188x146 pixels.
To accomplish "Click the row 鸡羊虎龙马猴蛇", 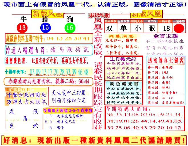I will [70, 116].
